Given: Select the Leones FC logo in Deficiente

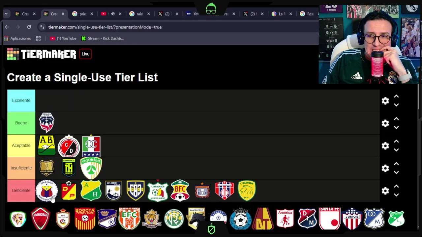Looking at the screenshot, I should pyautogui.click(x=247, y=190).
